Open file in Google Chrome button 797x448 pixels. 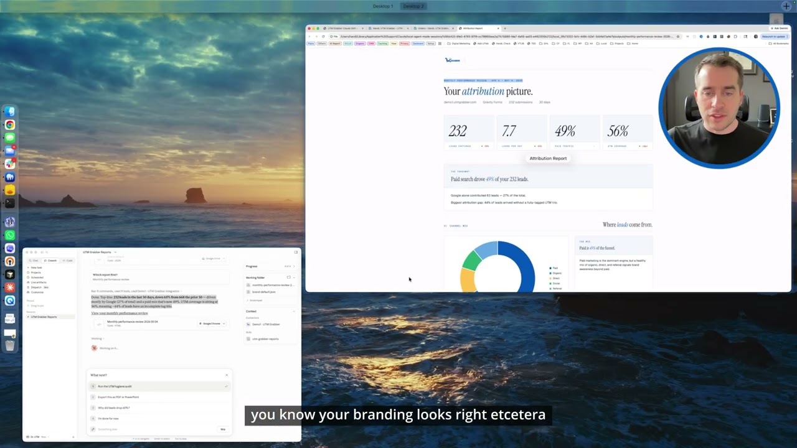(210, 324)
